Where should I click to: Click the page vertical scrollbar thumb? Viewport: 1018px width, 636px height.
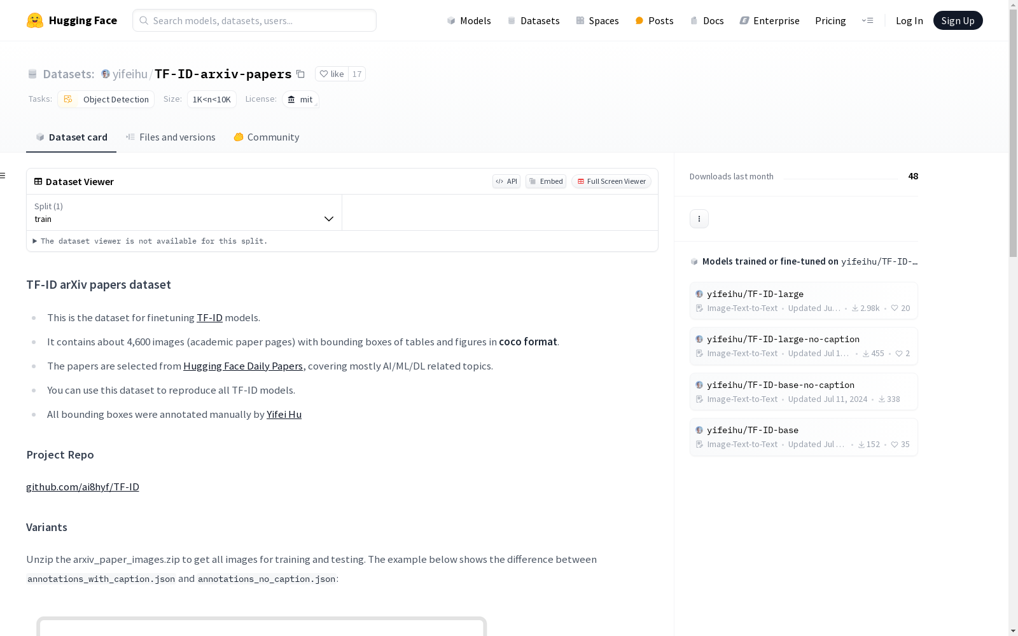tap(1013, 134)
